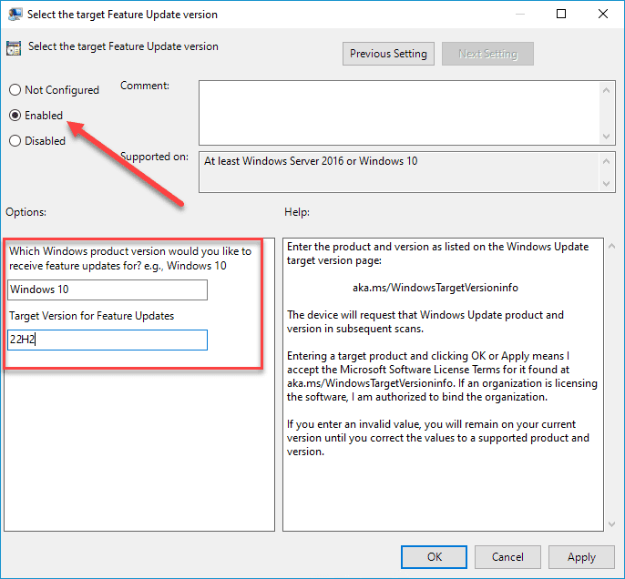The image size is (625, 579).
Task: Apply the policy settings
Action: click(x=581, y=557)
